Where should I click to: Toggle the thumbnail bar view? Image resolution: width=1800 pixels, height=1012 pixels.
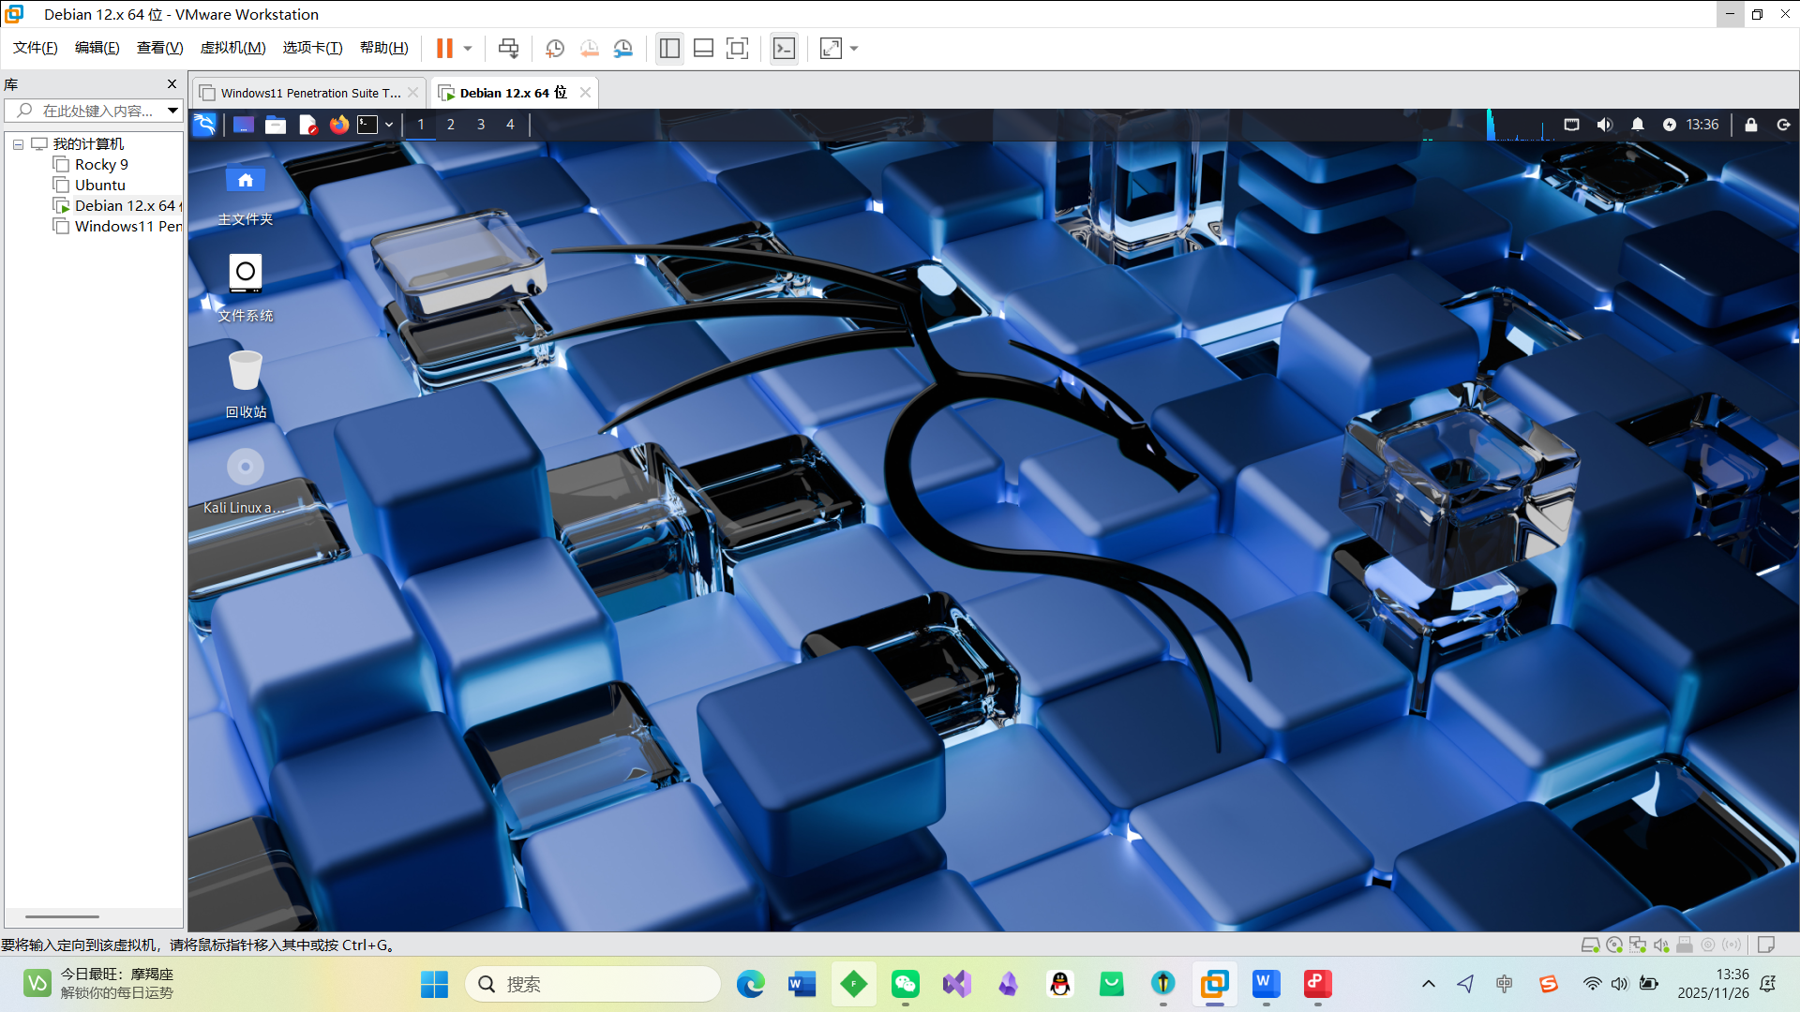703,48
